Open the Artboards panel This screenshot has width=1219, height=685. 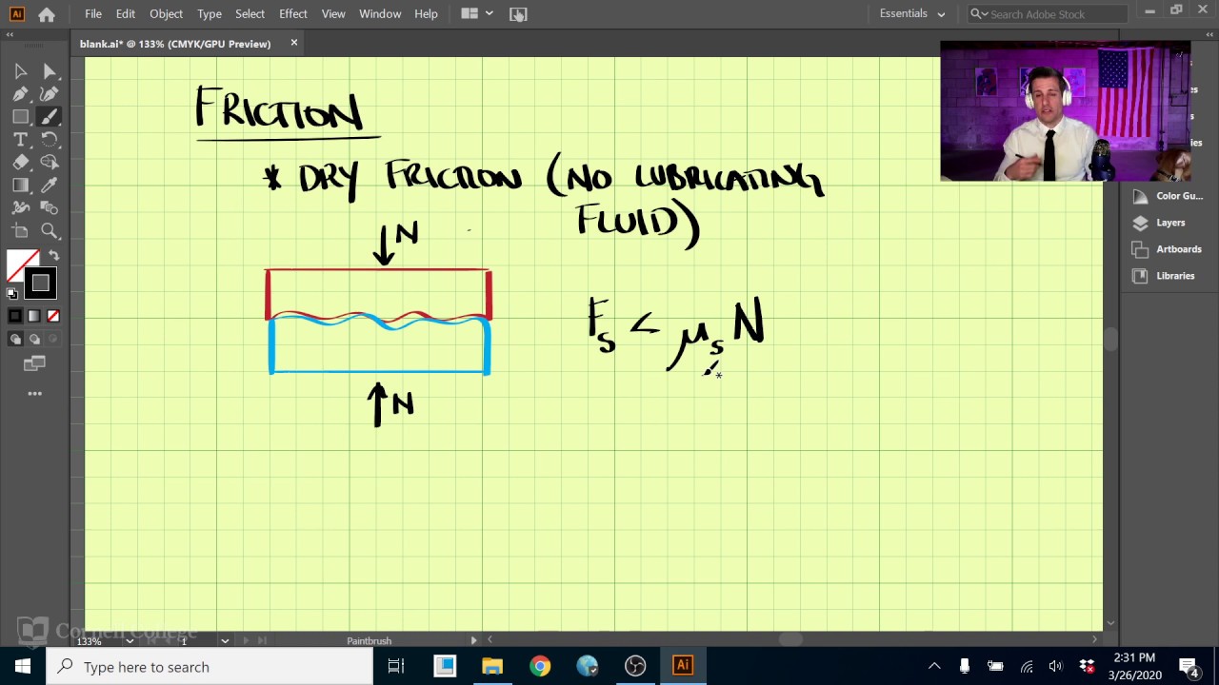pos(1167,249)
